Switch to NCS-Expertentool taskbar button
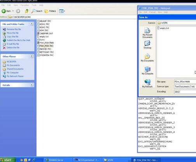 pyautogui.click(x=87, y=160)
